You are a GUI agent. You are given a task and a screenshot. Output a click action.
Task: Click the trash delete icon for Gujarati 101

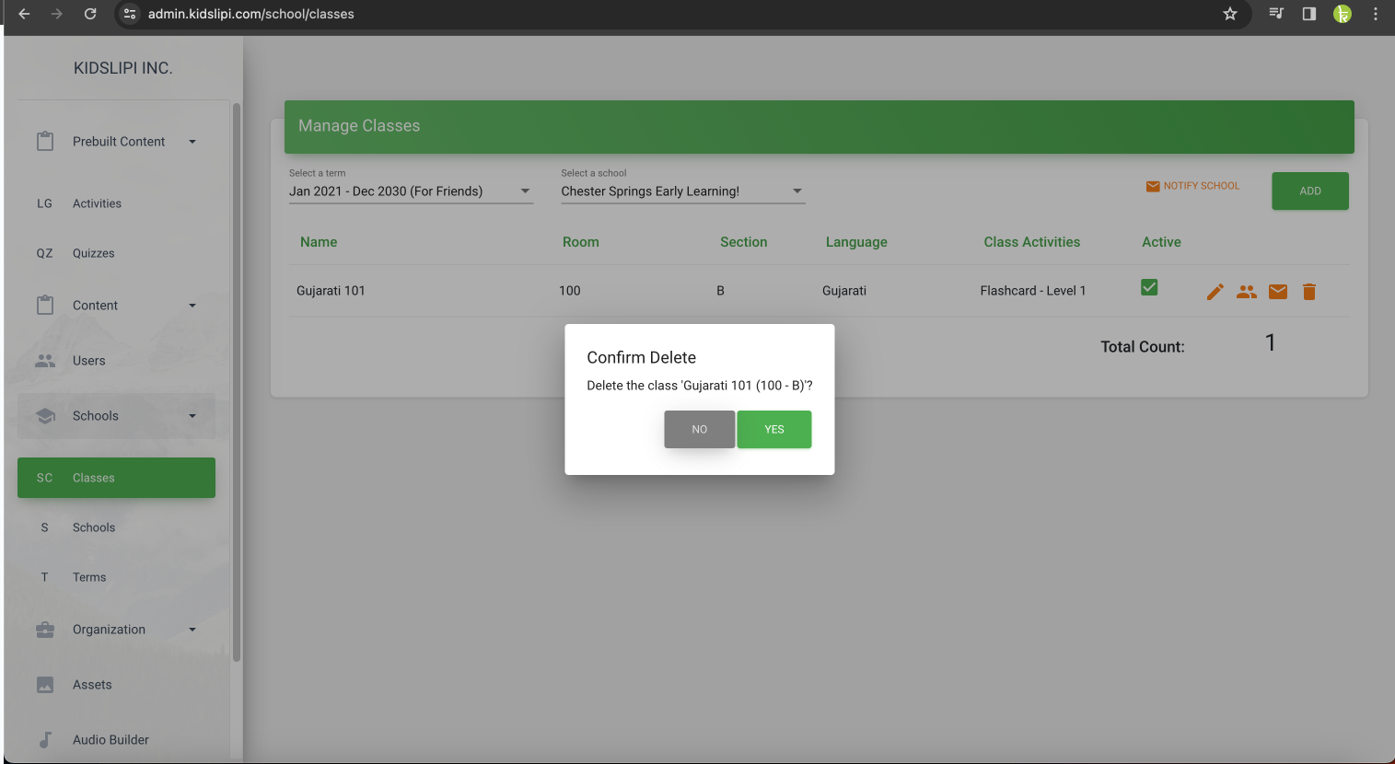click(1309, 292)
